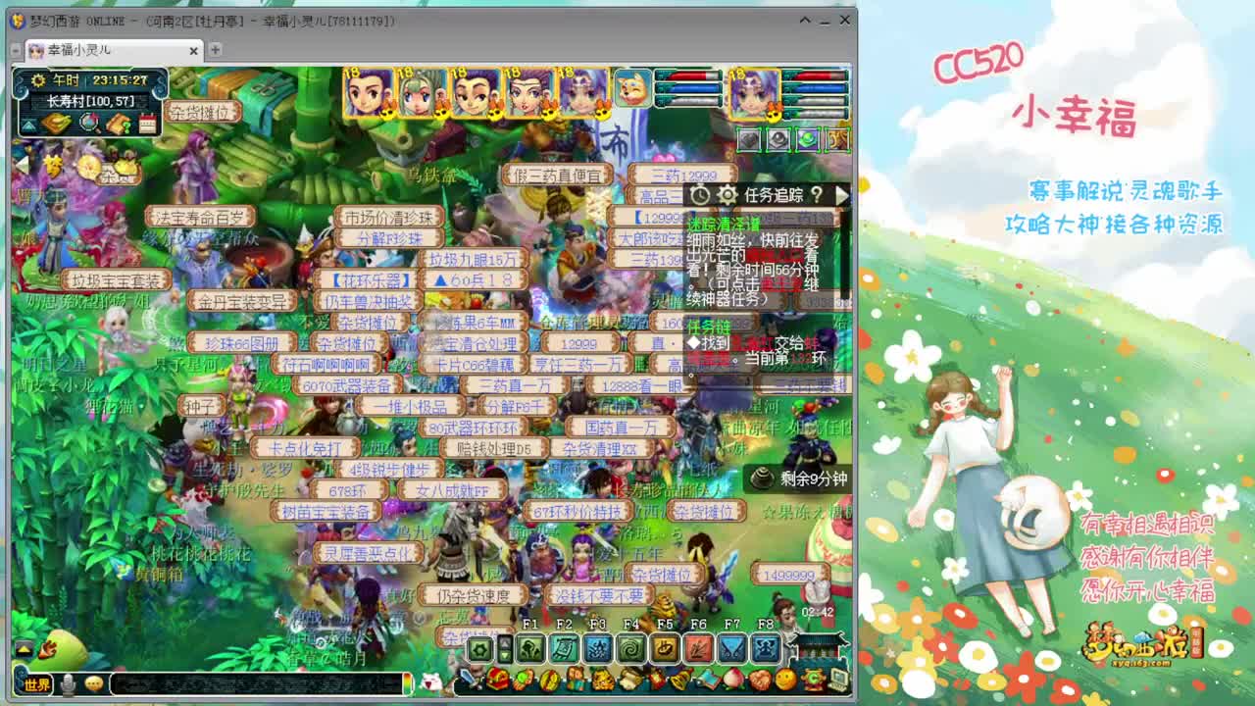Select the 世界 chat channel button
The height and width of the screenshot is (706, 1255).
[36, 683]
